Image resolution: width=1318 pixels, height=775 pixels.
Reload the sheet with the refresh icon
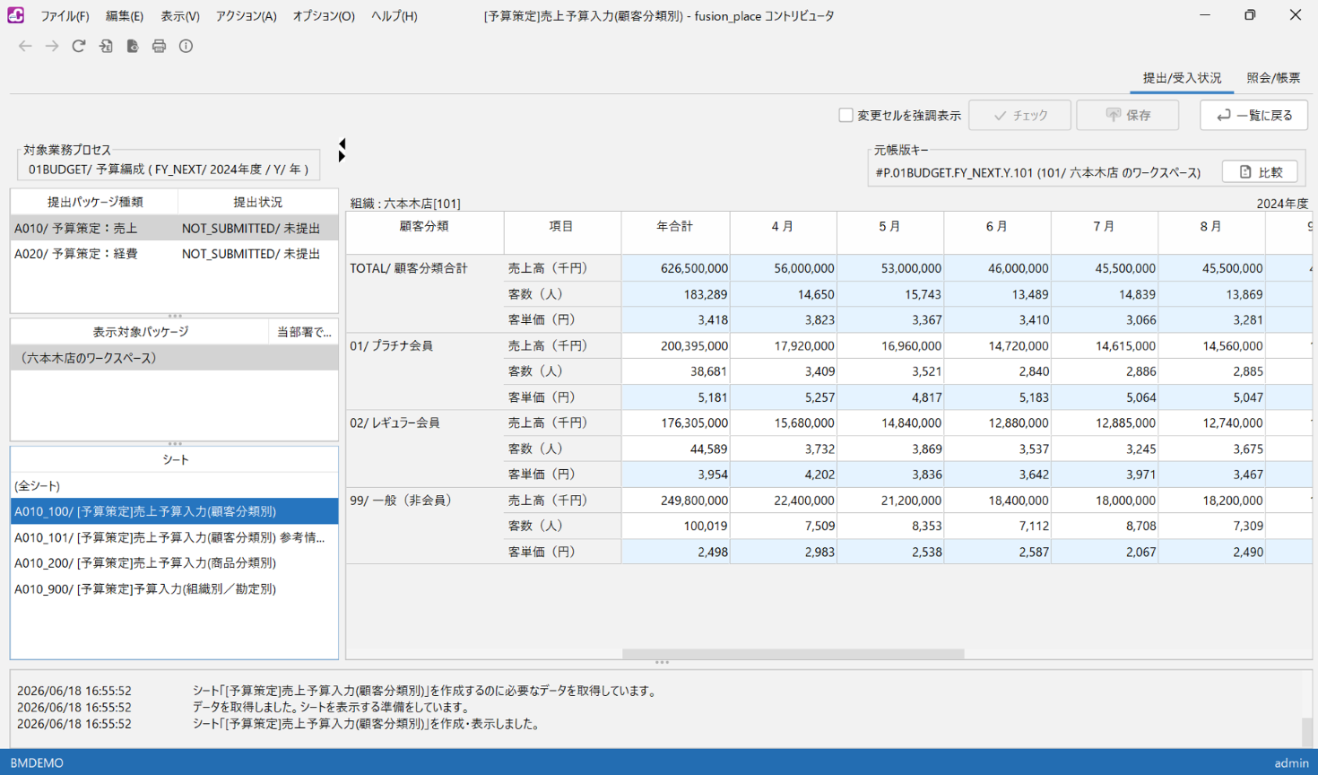[79, 46]
